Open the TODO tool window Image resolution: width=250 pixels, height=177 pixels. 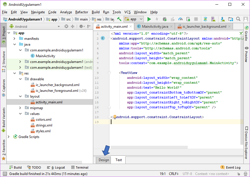[x=34, y=167]
